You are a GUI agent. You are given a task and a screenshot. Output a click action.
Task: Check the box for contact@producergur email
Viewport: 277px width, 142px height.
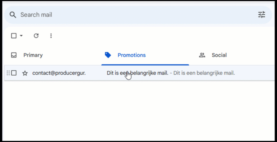point(14,73)
